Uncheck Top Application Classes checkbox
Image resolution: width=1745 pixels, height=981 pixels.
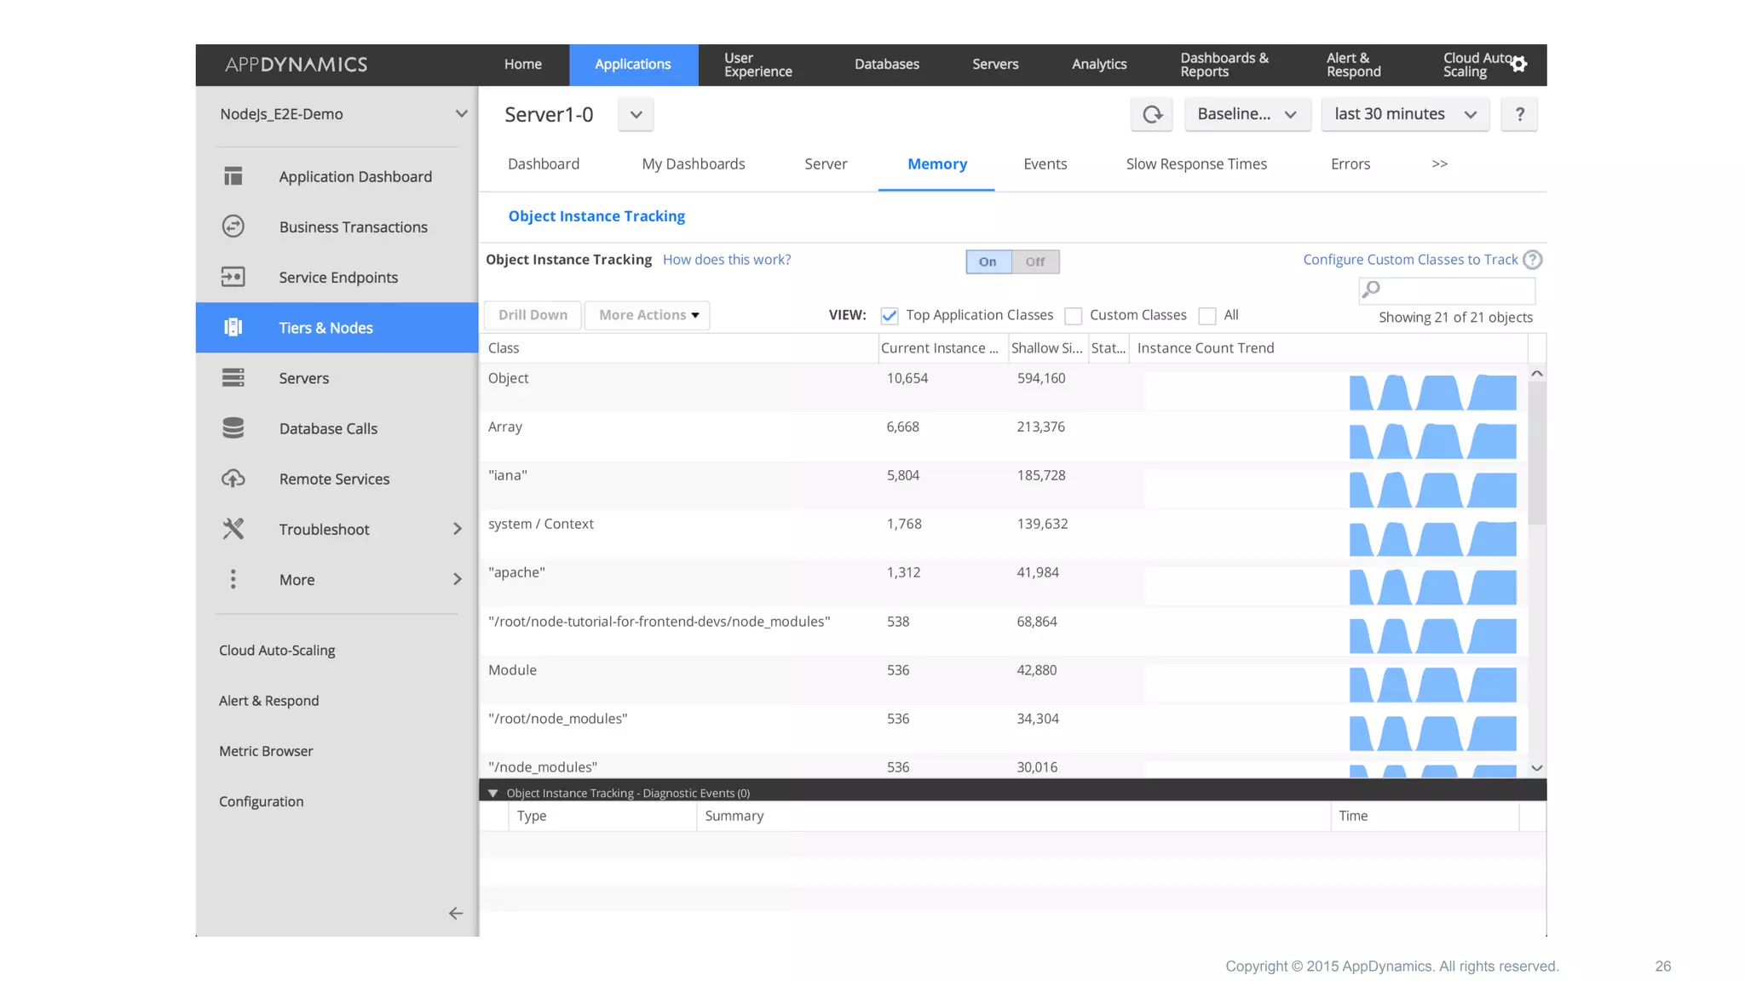point(889,316)
